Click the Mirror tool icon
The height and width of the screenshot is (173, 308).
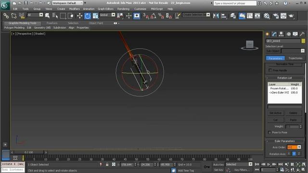tap(216, 16)
